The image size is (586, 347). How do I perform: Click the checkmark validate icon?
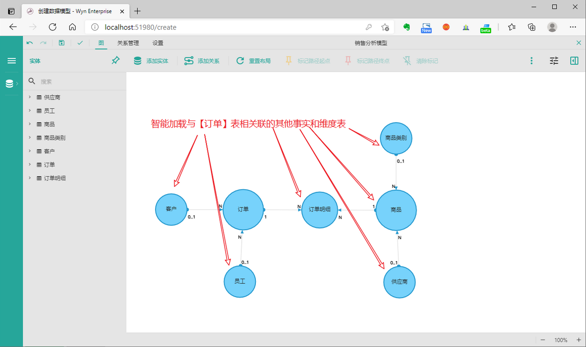pos(80,43)
